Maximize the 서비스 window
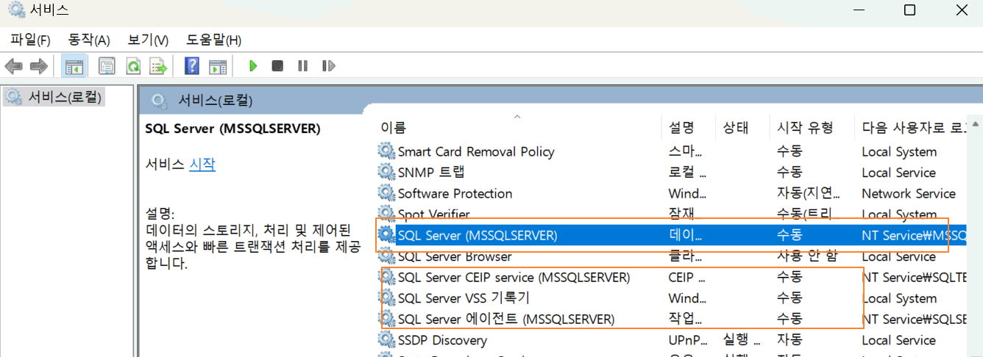The image size is (983, 357). [909, 10]
